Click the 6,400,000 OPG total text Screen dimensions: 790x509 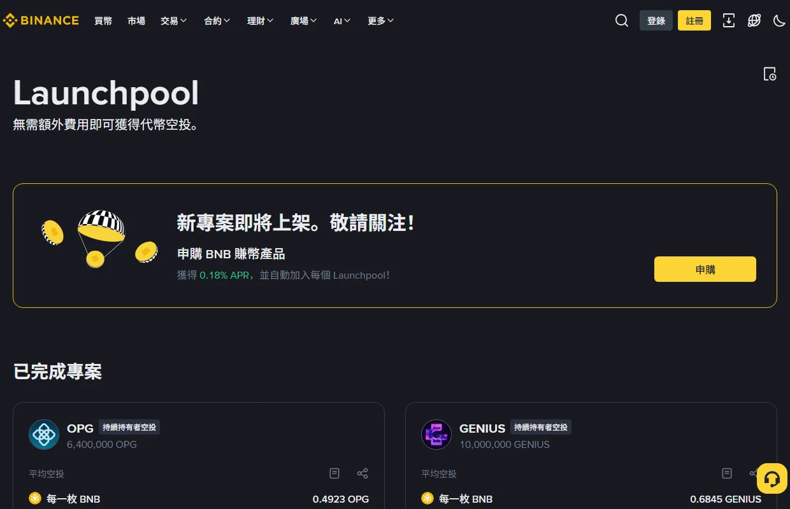point(102,444)
